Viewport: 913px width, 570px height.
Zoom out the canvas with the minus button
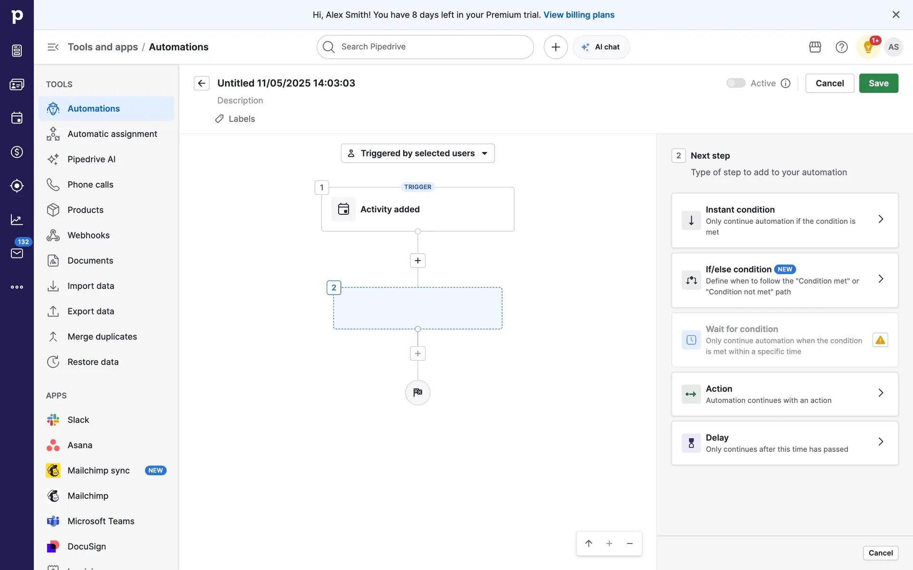[630, 543]
